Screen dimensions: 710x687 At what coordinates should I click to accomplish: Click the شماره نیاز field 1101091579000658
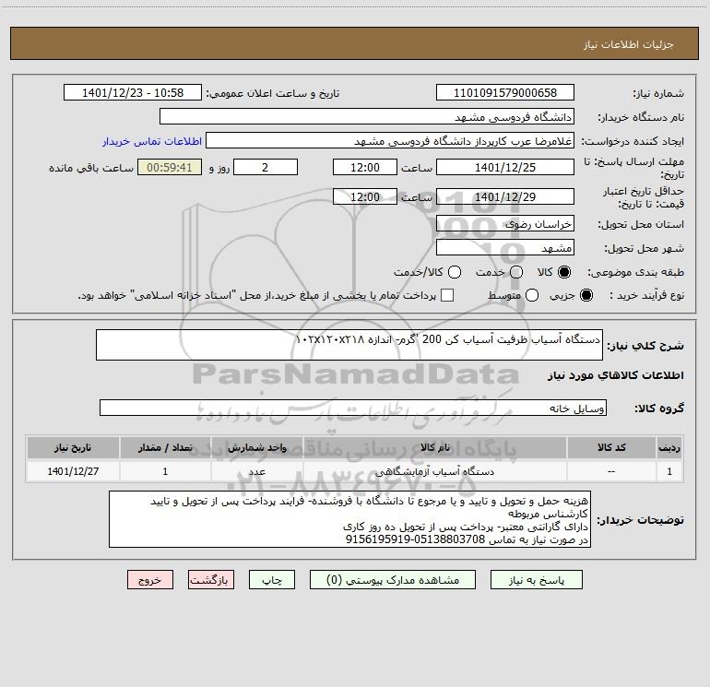click(505, 93)
